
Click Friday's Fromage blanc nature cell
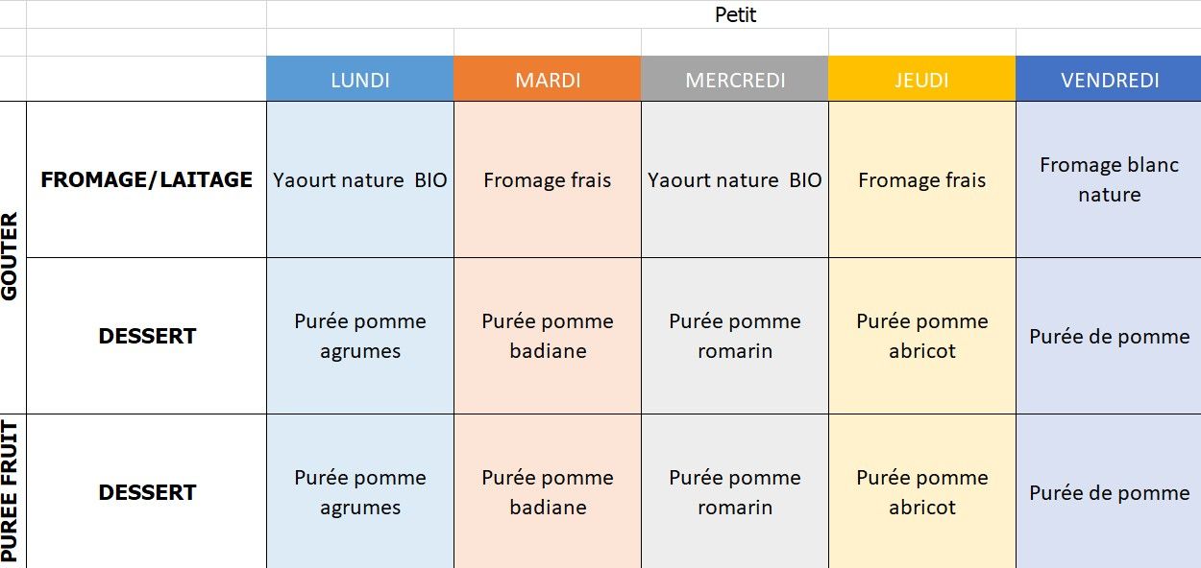click(x=1109, y=179)
